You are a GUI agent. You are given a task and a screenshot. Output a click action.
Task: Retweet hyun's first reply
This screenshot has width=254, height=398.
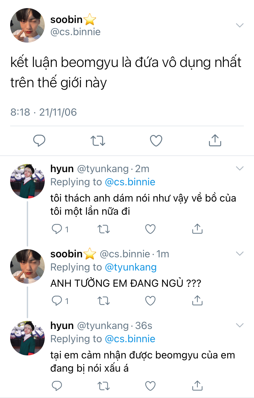coord(103,229)
